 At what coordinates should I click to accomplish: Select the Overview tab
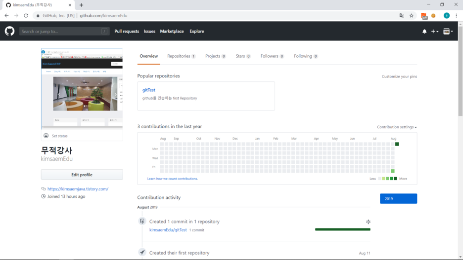pos(148,56)
